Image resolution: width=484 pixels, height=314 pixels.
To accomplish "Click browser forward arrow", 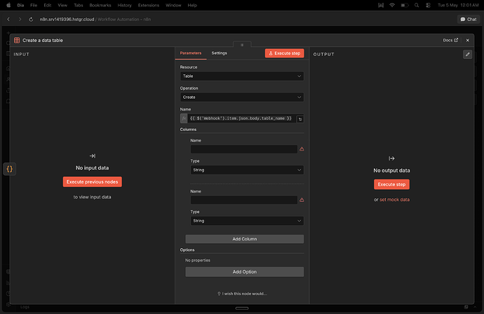I will coord(20,19).
